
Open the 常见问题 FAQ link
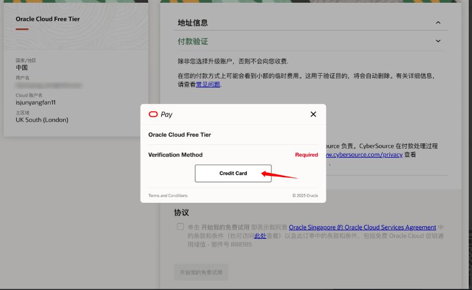pyautogui.click(x=208, y=84)
